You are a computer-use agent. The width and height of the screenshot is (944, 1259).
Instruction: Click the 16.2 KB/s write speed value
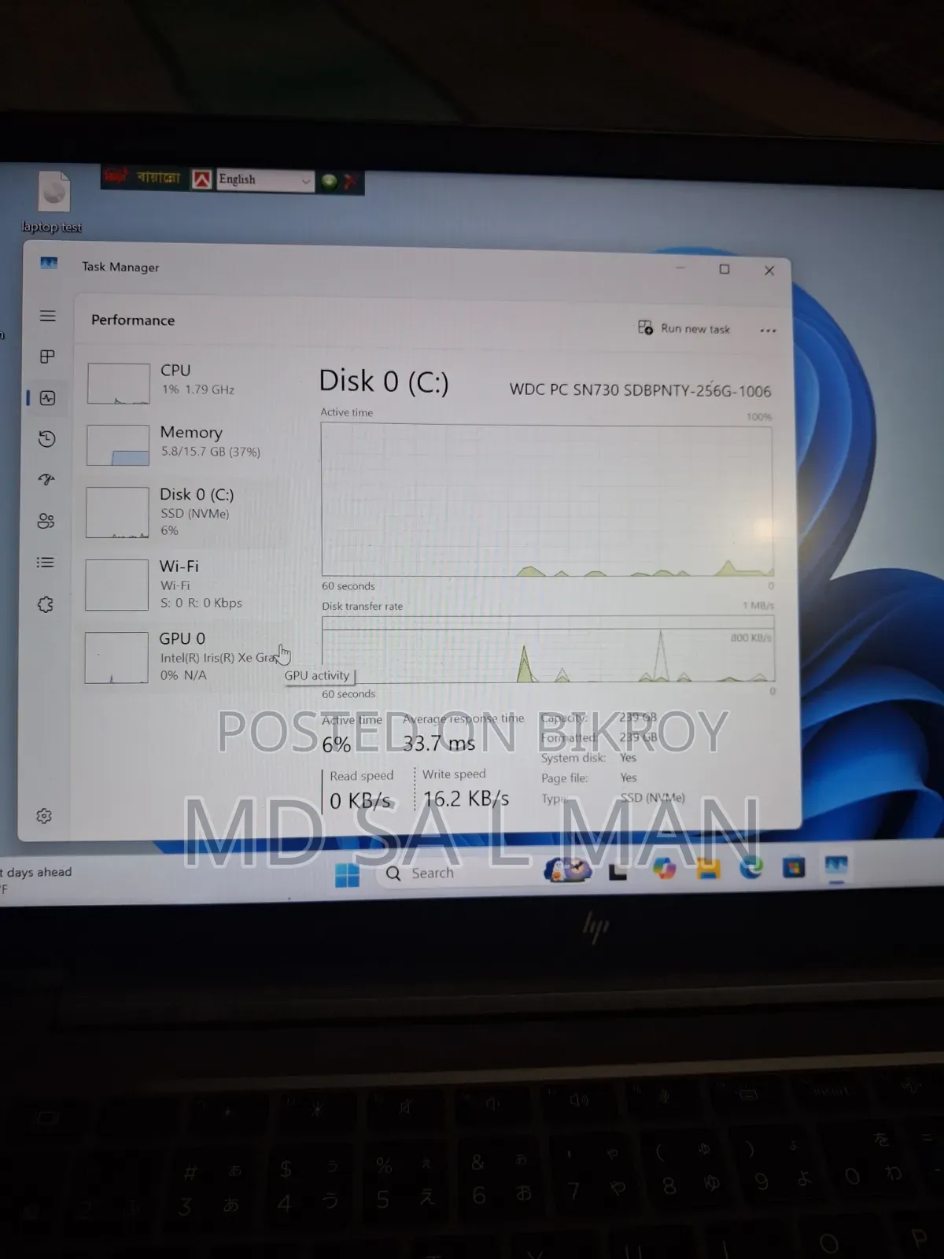click(x=466, y=799)
